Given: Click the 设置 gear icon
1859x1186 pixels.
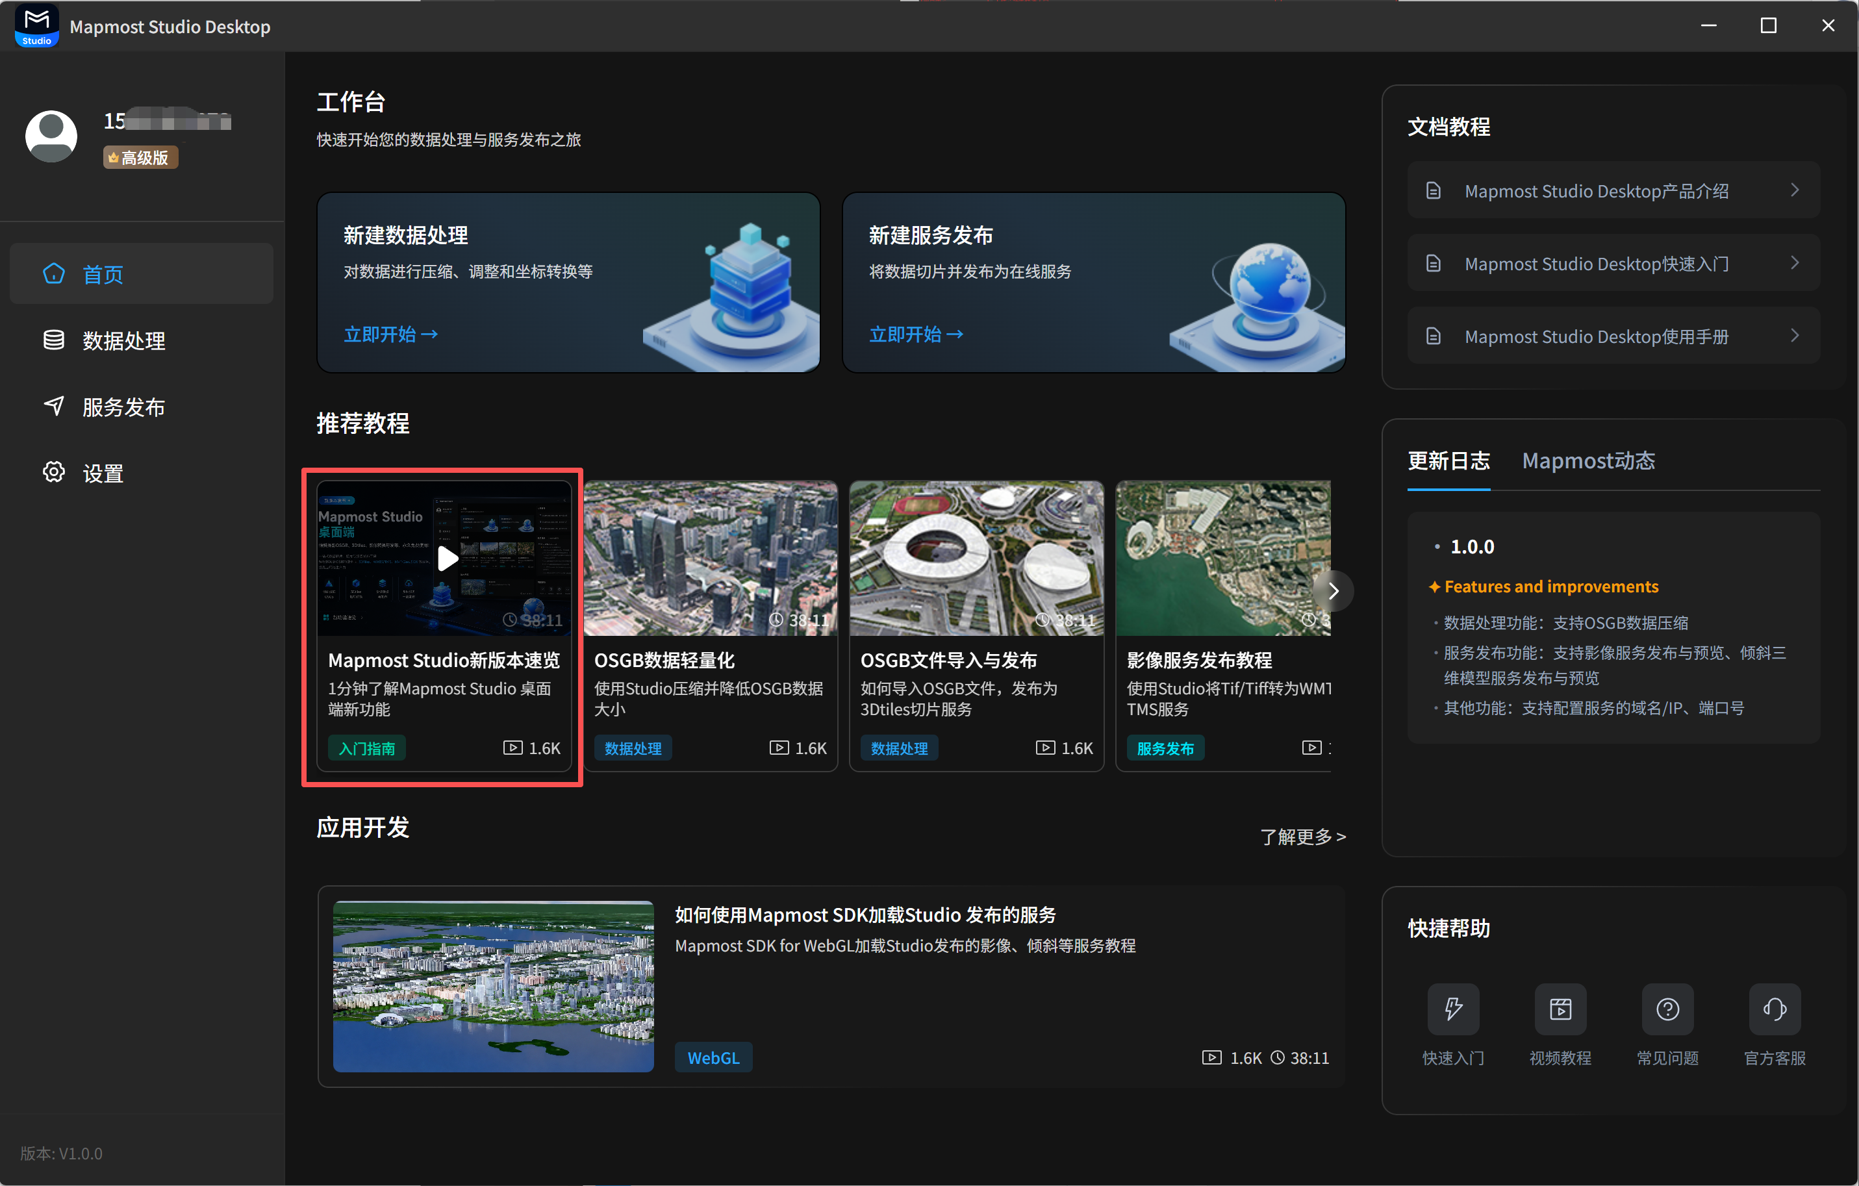Looking at the screenshot, I should (x=53, y=473).
